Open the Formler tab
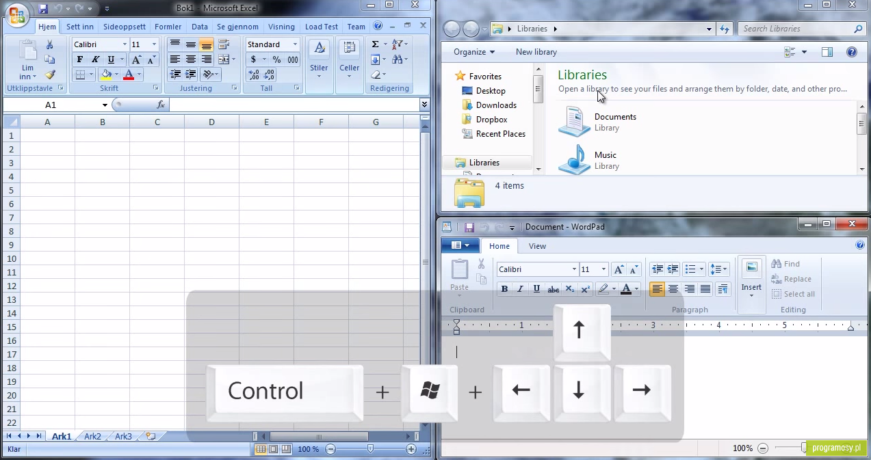This screenshot has height=460, width=871. click(168, 27)
